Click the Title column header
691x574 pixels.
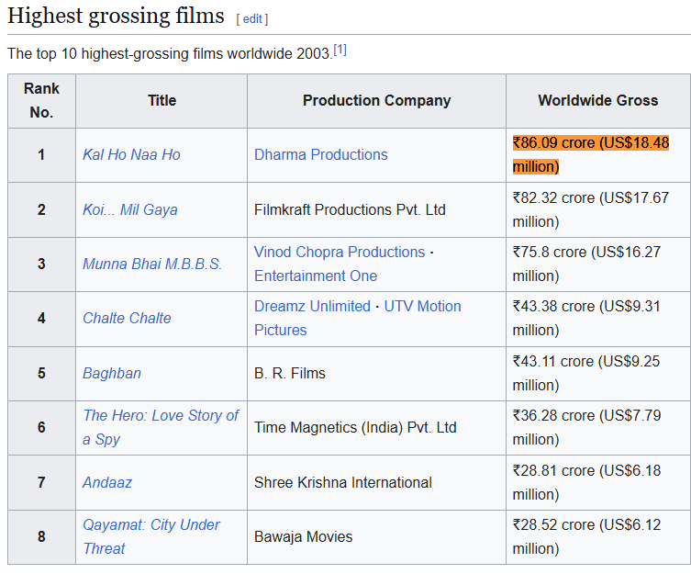pos(162,101)
